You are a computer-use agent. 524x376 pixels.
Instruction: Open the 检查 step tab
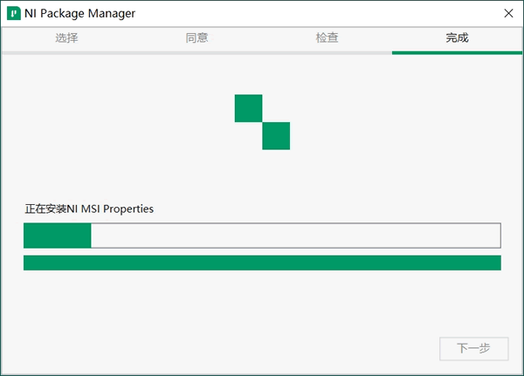(327, 38)
